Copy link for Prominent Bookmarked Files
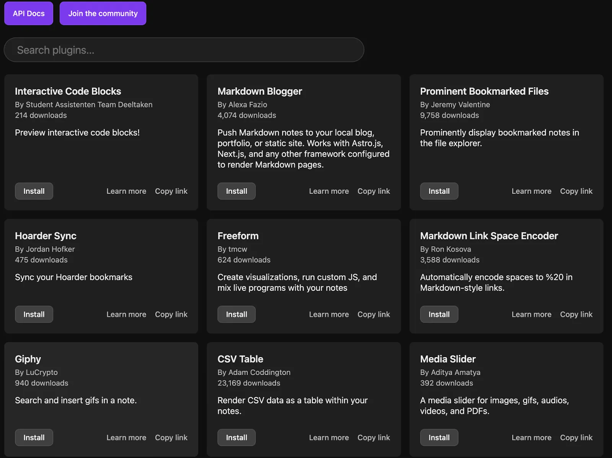612x458 pixels. click(576, 191)
